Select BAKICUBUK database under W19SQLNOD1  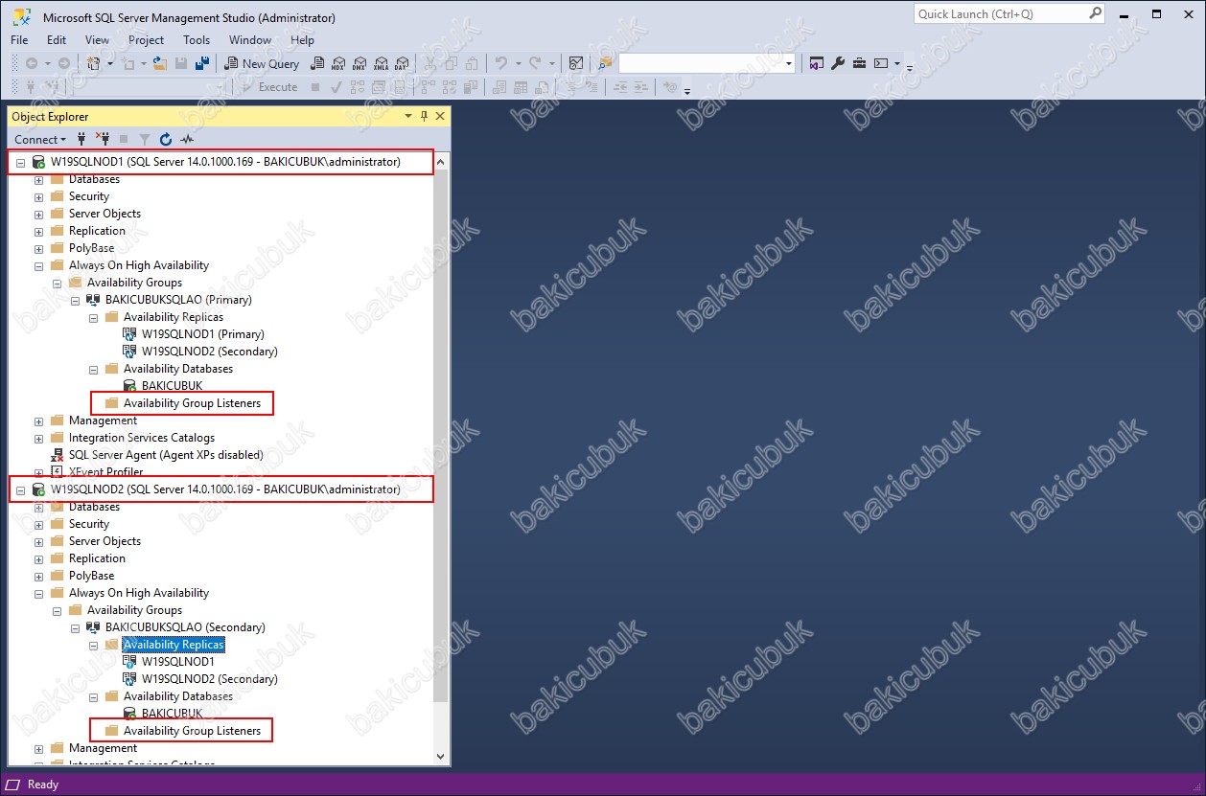pyautogui.click(x=172, y=386)
